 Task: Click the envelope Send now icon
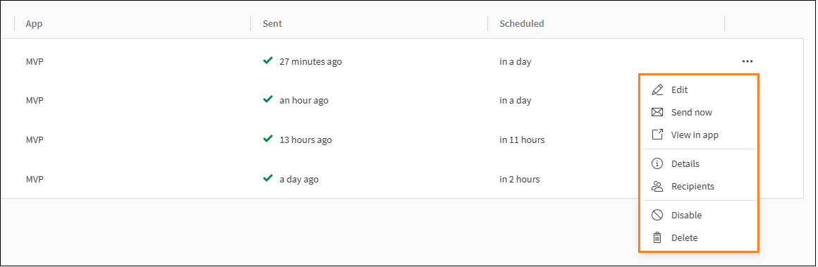657,112
